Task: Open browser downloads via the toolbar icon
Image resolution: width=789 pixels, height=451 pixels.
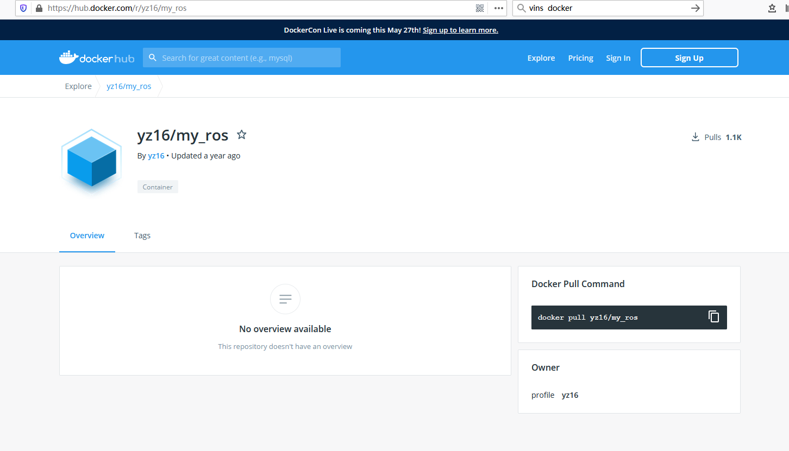Action: pos(772,8)
